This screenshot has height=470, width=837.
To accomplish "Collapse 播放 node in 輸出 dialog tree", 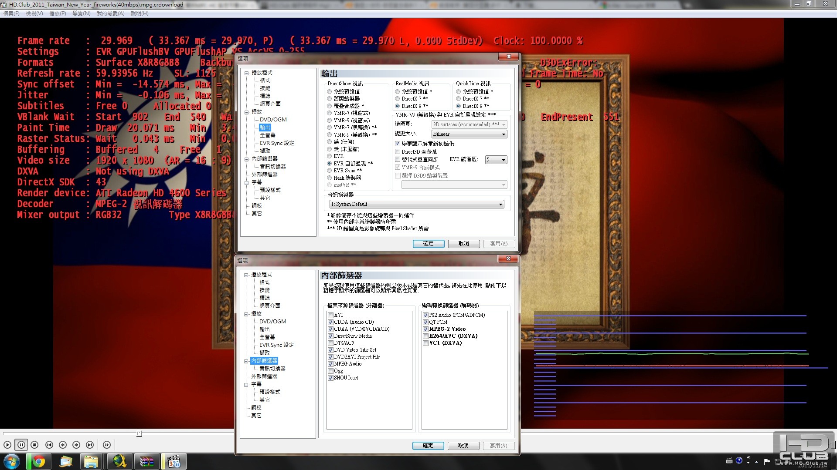I will (247, 112).
